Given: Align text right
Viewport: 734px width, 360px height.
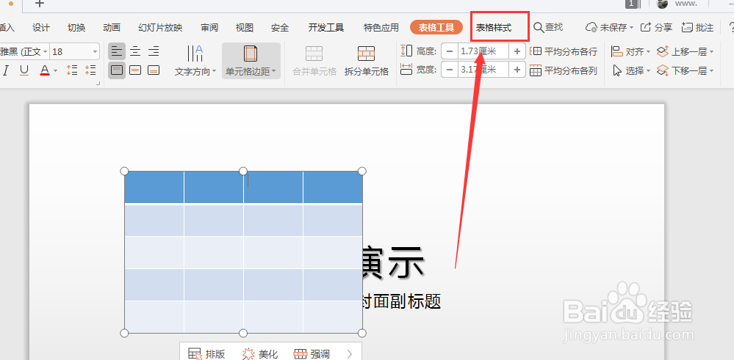Looking at the screenshot, I should pos(154,51).
